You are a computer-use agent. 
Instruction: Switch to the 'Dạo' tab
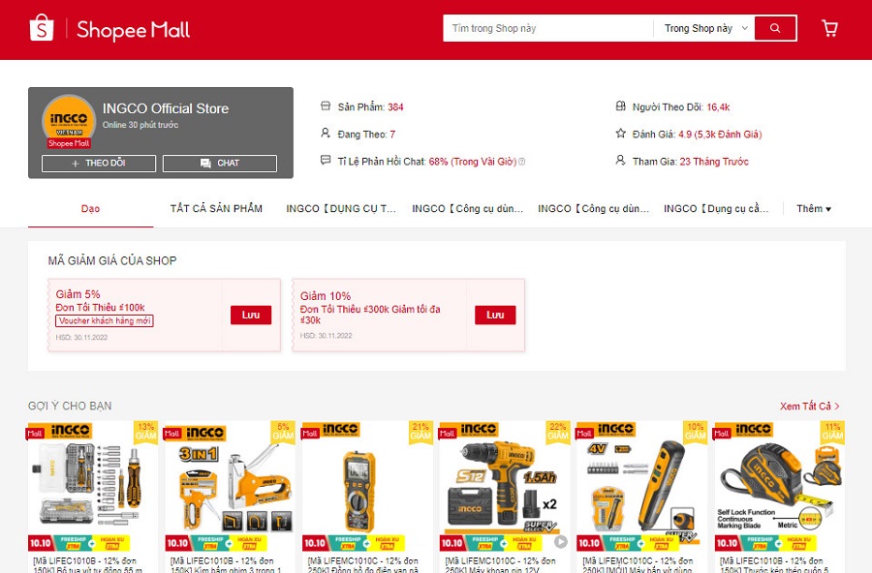(90, 208)
